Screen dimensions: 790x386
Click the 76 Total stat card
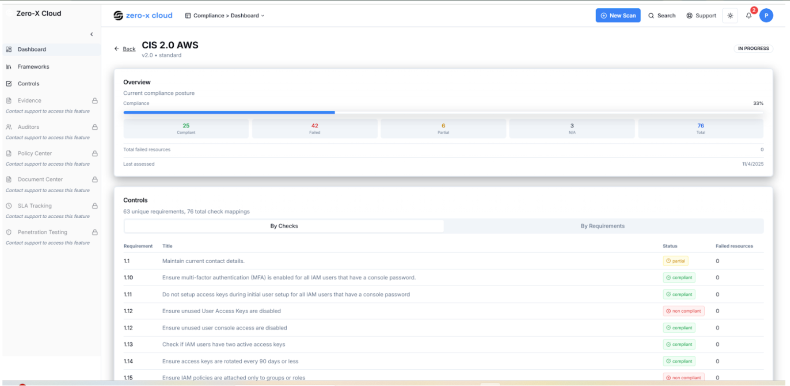click(x=701, y=129)
